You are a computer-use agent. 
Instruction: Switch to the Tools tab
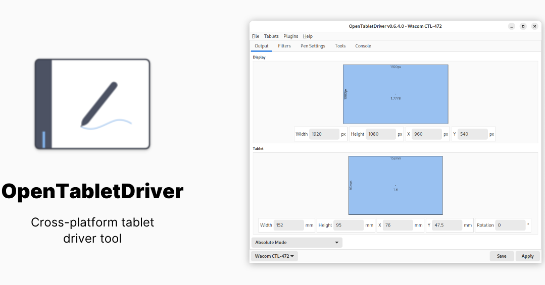pos(340,46)
